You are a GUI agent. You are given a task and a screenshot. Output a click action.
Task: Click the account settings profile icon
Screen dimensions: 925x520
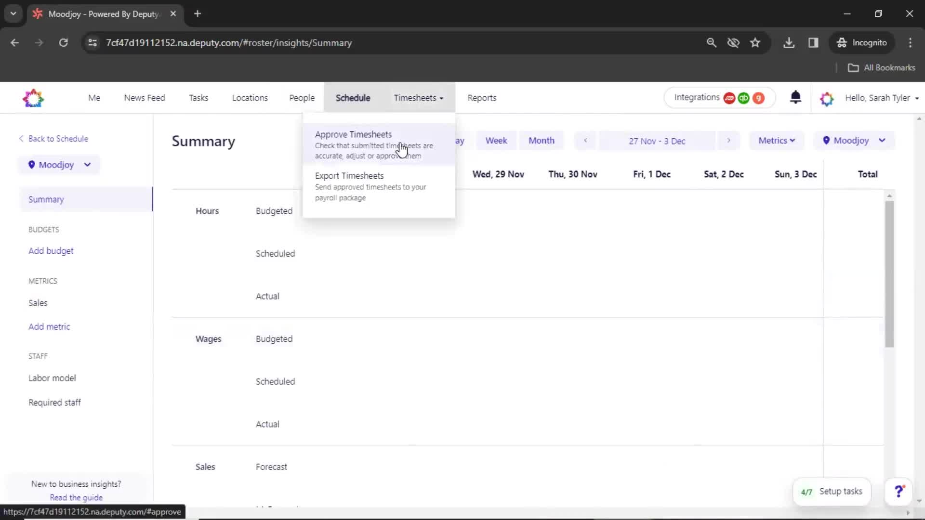(826, 98)
